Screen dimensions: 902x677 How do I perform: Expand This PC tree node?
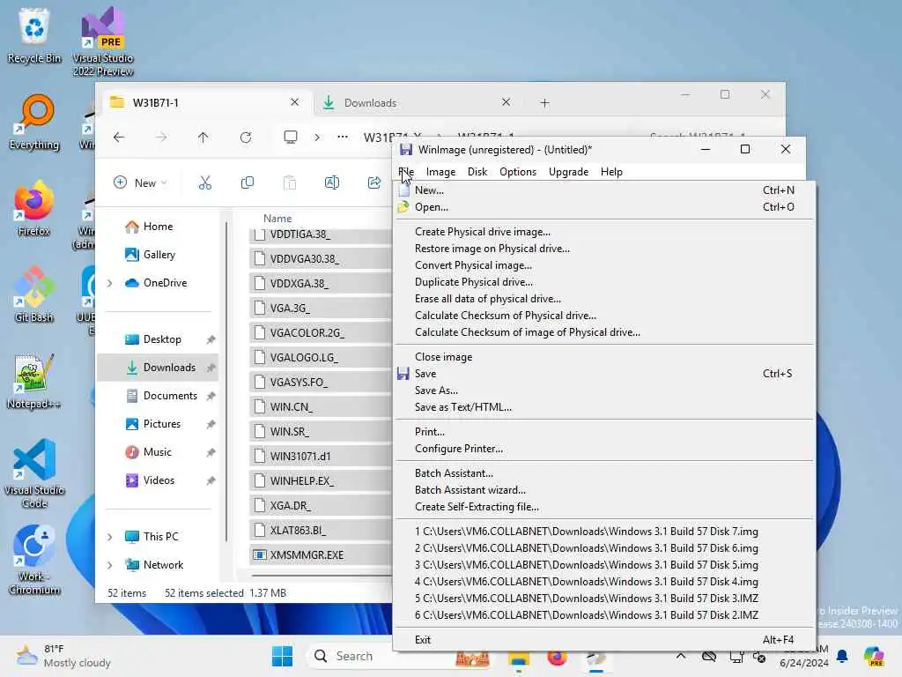coord(110,537)
